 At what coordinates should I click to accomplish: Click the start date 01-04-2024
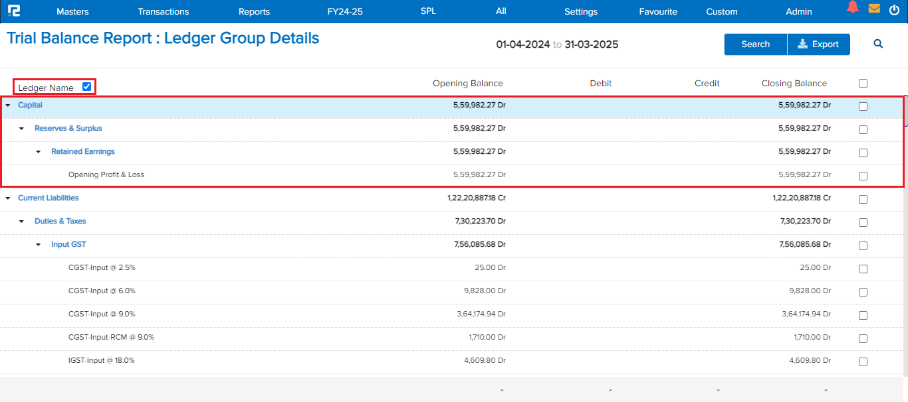pyautogui.click(x=522, y=44)
